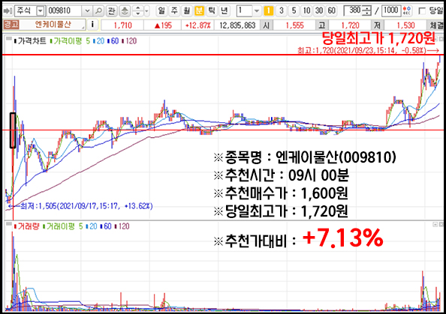
Task: Switch to 월 monthly chart tab
Action: click(x=187, y=10)
